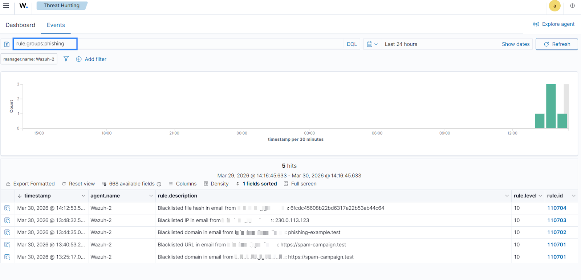Open rule 110703 link

(557, 220)
